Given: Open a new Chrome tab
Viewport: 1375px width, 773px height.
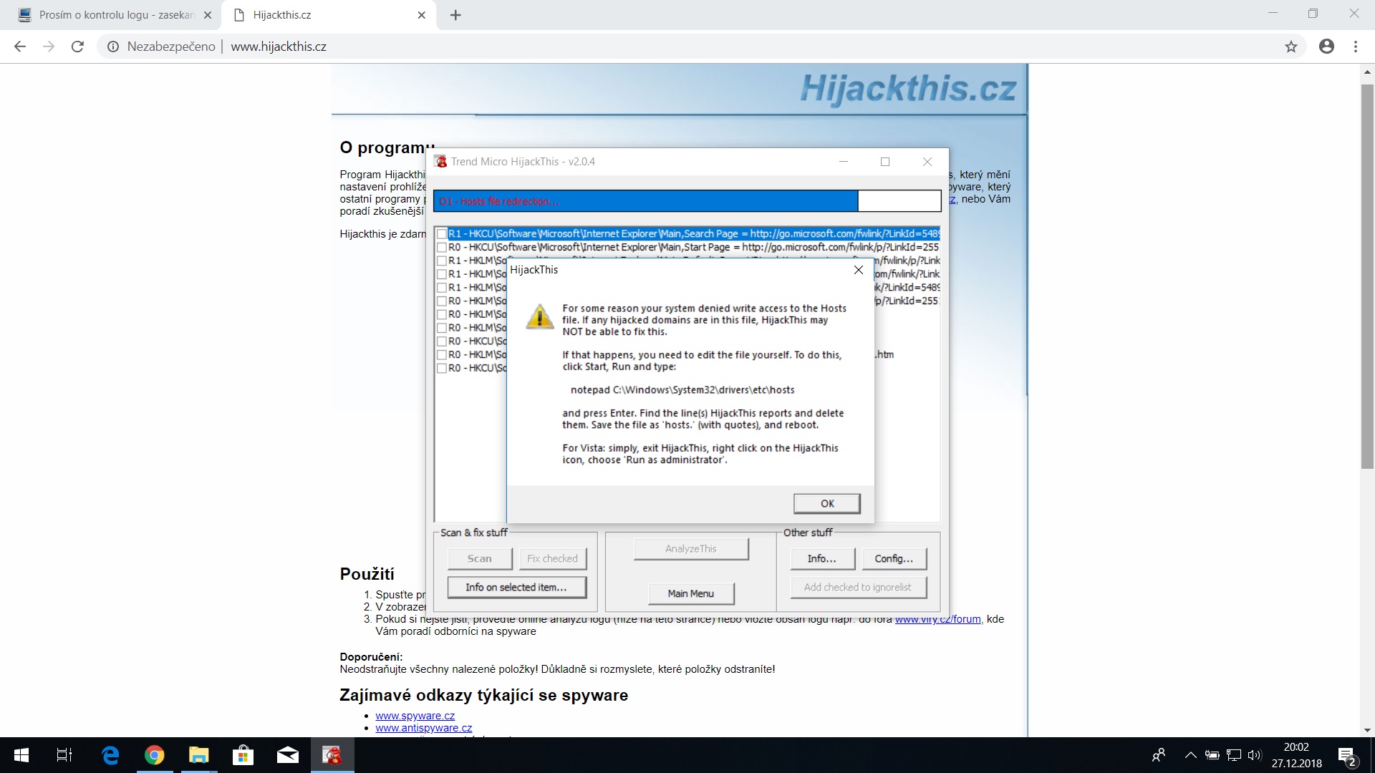Looking at the screenshot, I should [455, 15].
